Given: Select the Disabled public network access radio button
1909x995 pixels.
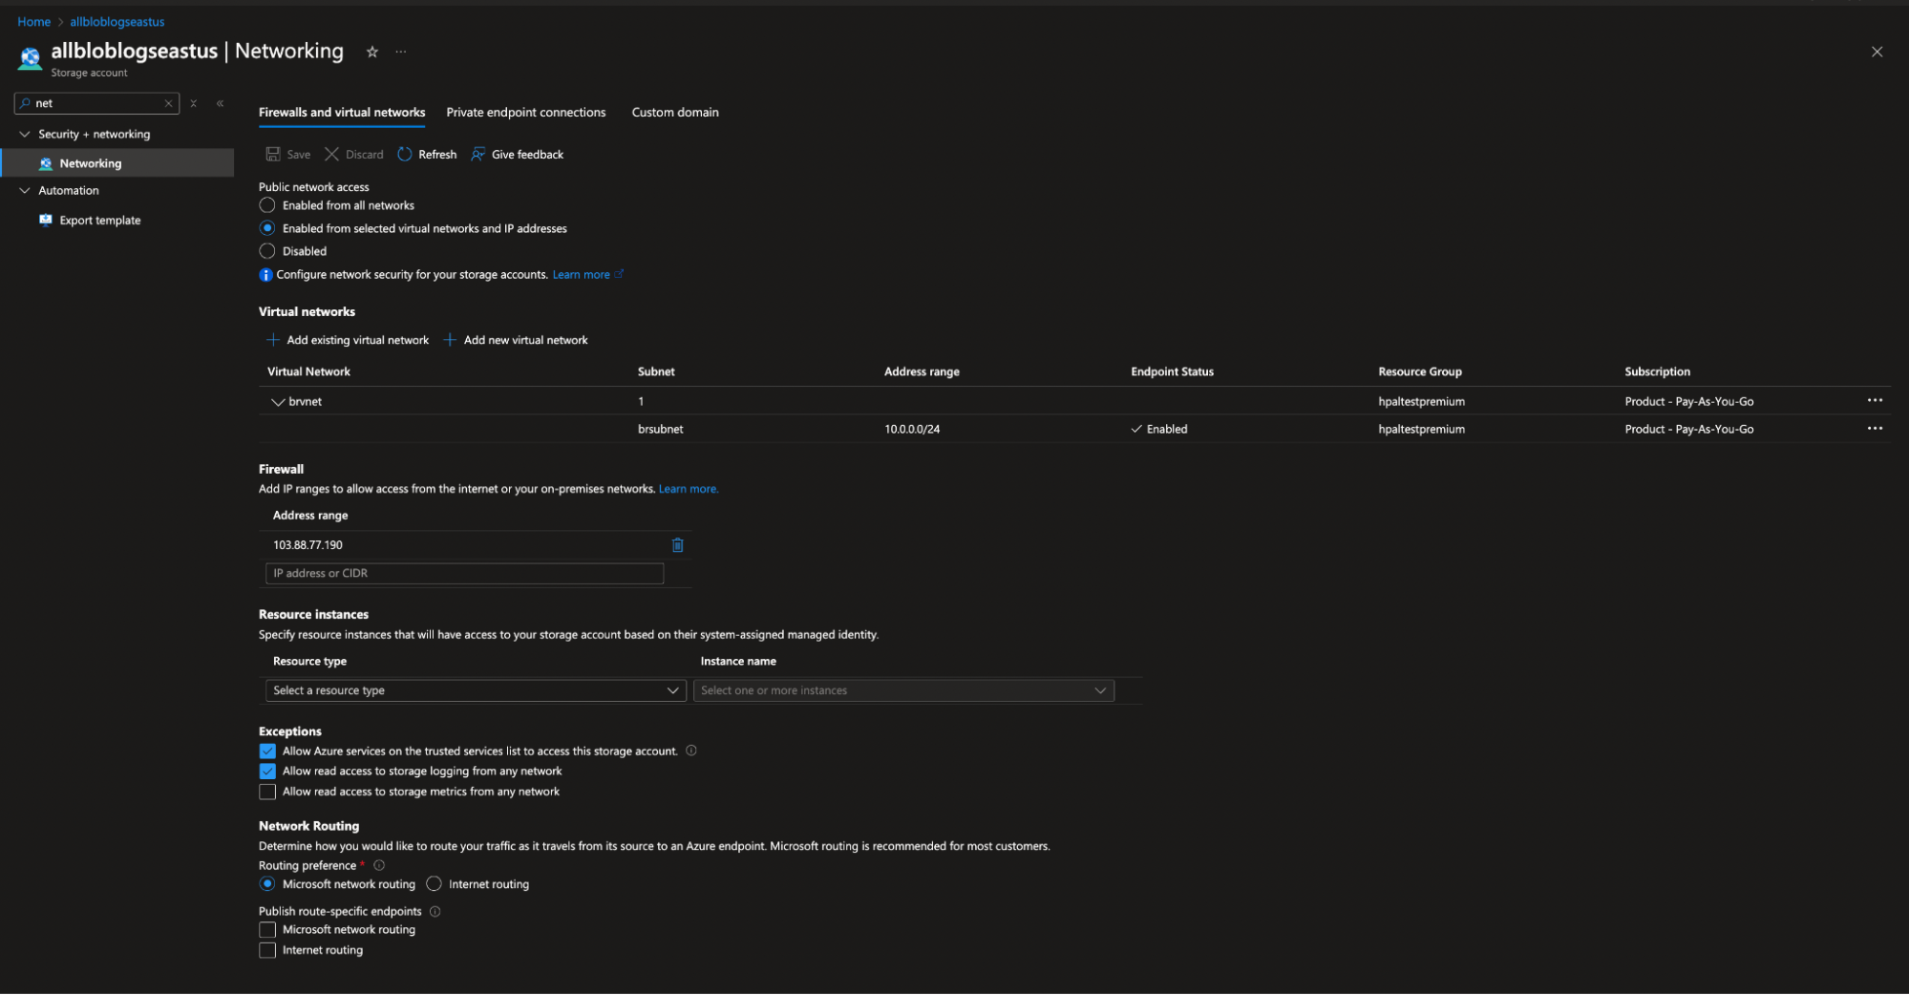Looking at the screenshot, I should point(267,250).
